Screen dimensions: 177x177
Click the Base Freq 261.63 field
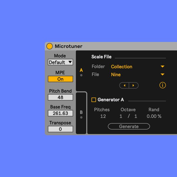pyautogui.click(x=60, y=113)
